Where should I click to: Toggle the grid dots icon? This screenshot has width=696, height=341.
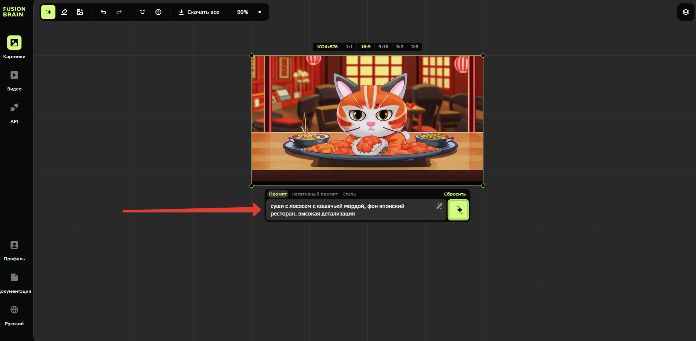143,12
